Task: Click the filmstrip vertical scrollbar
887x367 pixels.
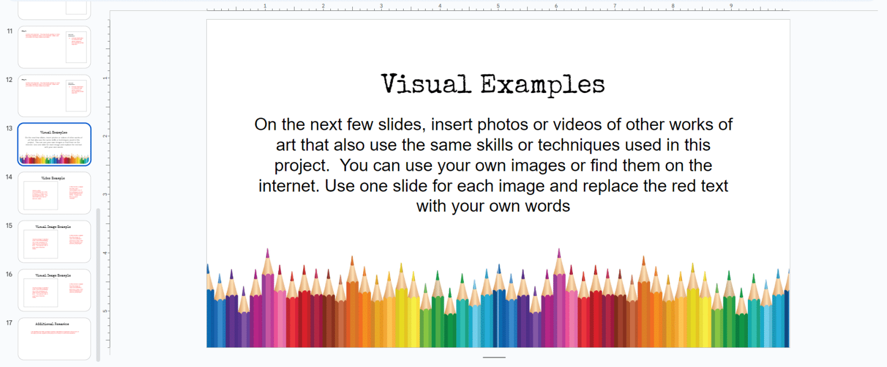Action: pos(98,283)
